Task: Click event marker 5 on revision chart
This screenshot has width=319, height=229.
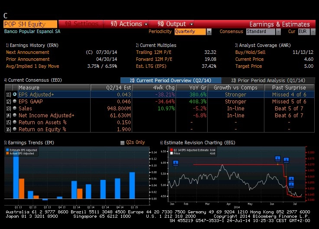Action: (176, 163)
